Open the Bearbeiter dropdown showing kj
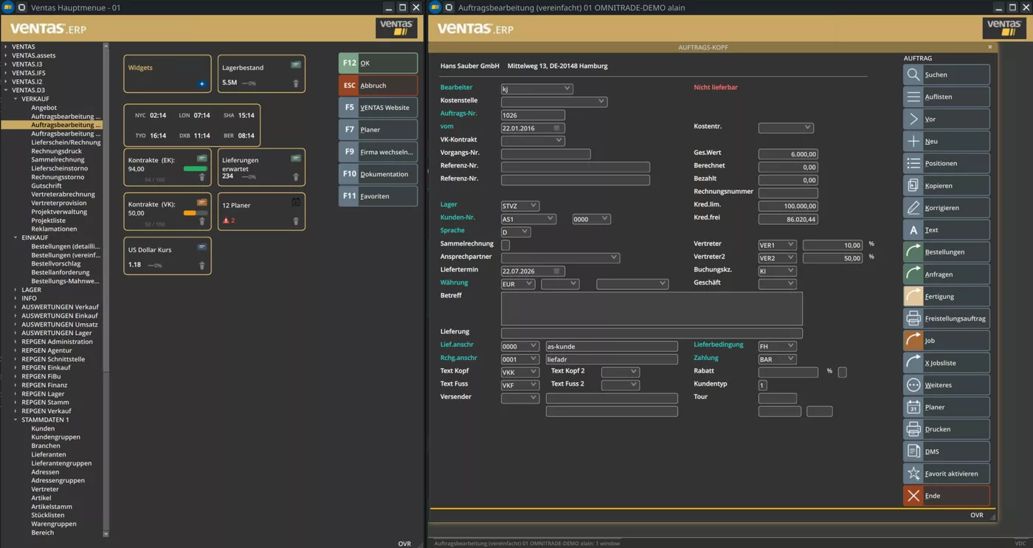Viewport: 1033px width, 548px height. (x=536, y=89)
